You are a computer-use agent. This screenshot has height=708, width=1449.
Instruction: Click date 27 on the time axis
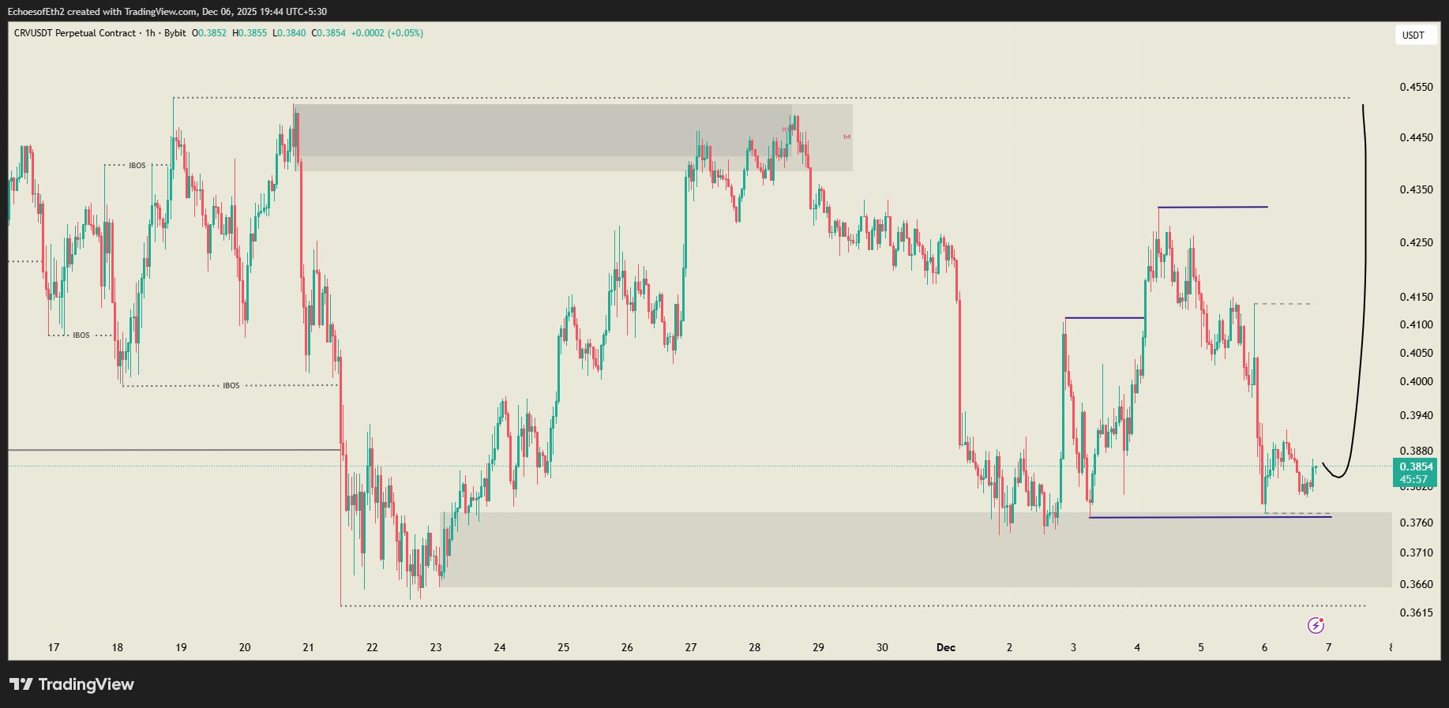[691, 647]
